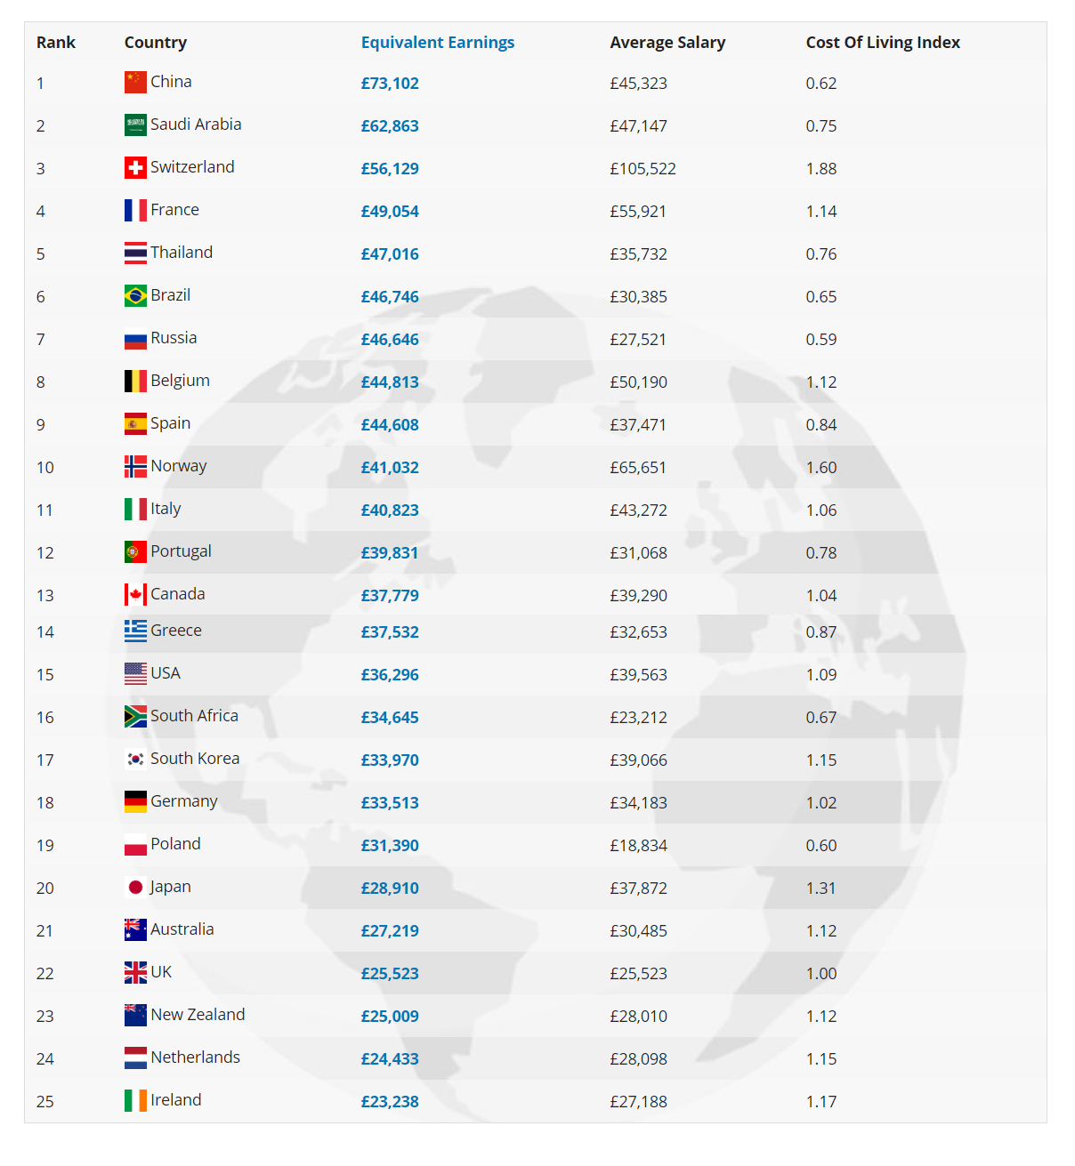
Task: Sort by Average Salary column header
Action: click(667, 43)
